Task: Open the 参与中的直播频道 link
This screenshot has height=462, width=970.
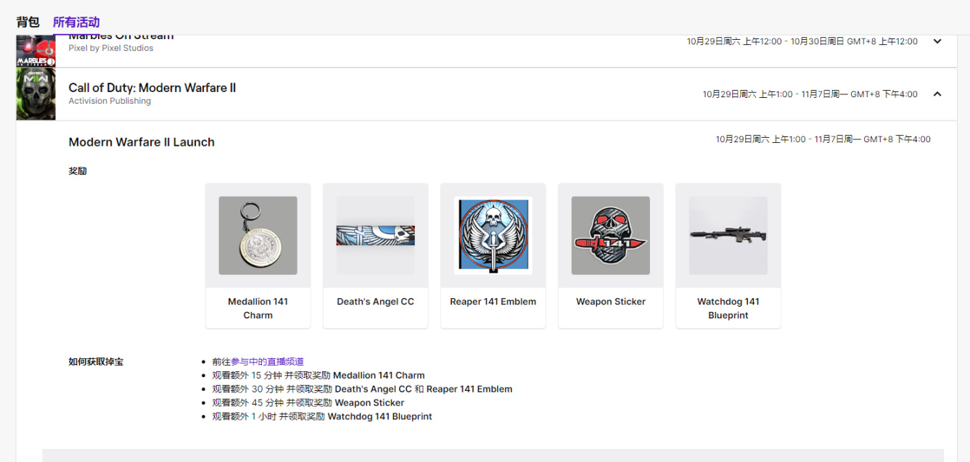Action: pyautogui.click(x=268, y=362)
